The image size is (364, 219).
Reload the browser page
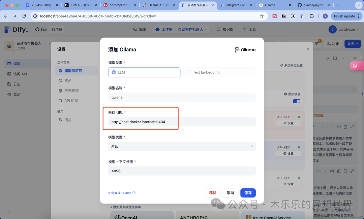(24, 16)
